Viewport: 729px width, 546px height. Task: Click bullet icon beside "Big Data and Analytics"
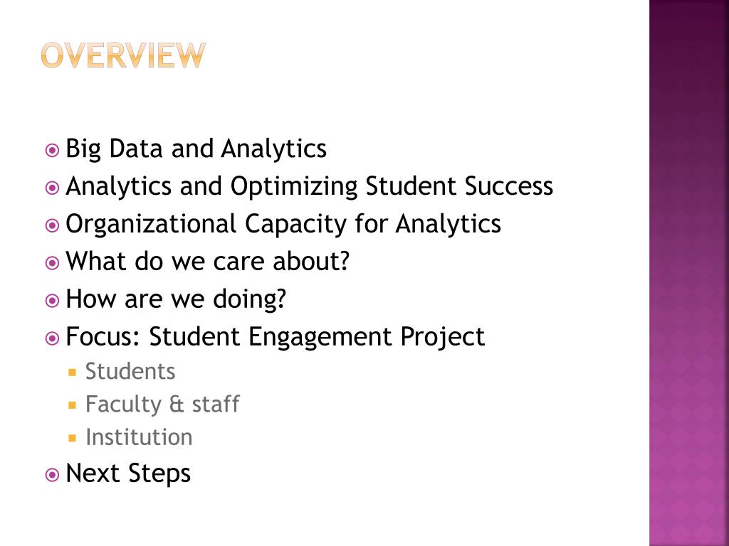coord(52,151)
